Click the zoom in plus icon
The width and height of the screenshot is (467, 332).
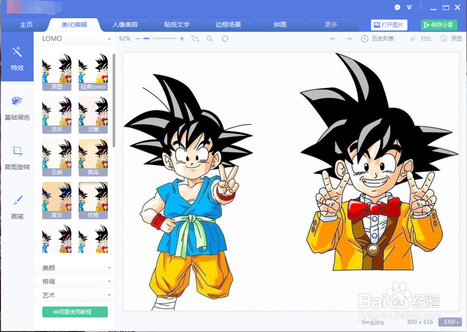pos(182,39)
